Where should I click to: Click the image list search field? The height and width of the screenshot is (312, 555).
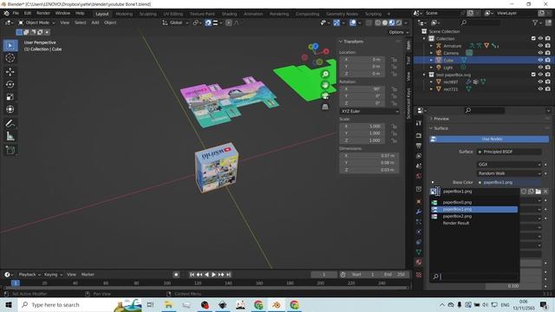pyautogui.click(x=474, y=276)
